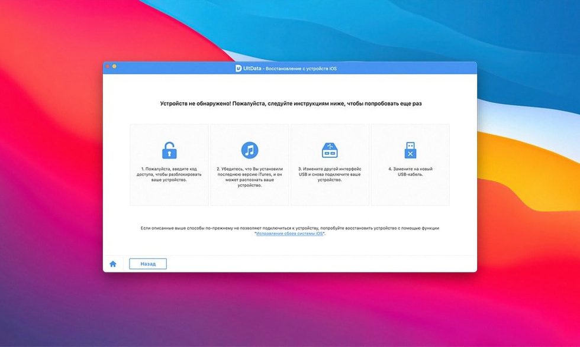Click the UltData logo in title bar

(239, 69)
